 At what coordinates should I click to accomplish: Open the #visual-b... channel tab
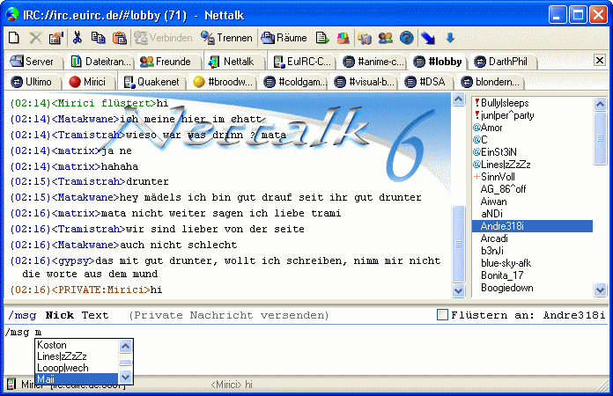click(x=365, y=82)
